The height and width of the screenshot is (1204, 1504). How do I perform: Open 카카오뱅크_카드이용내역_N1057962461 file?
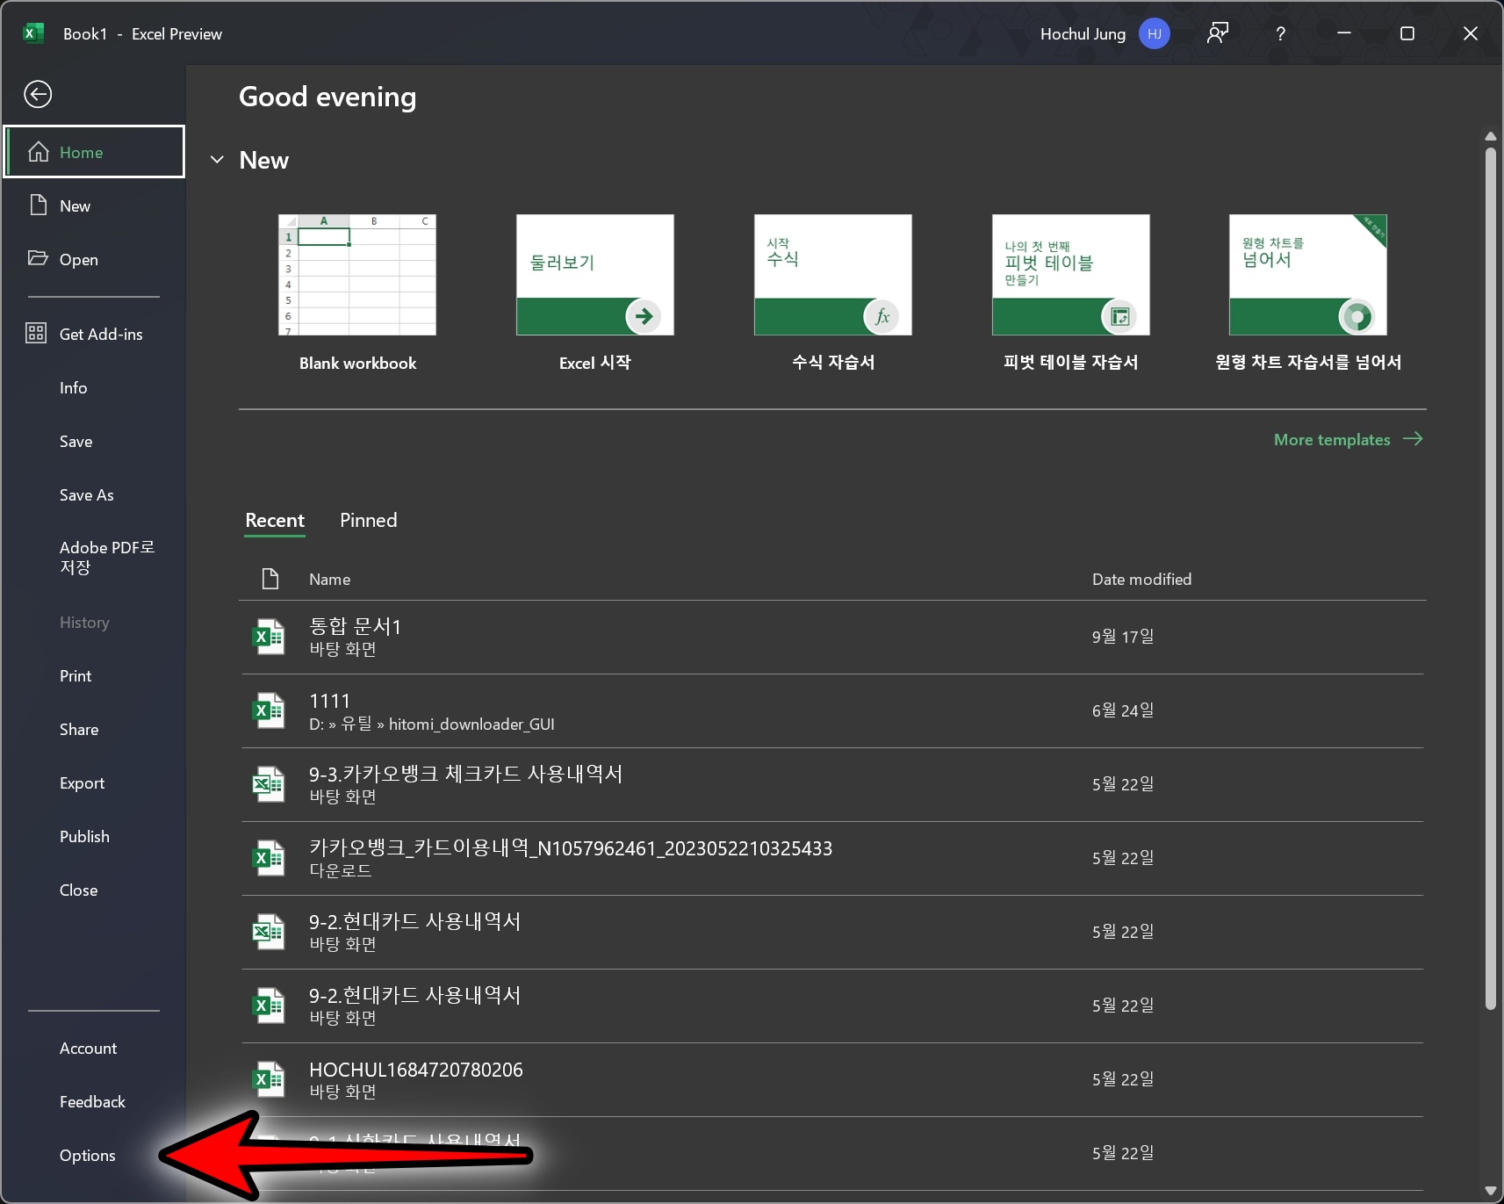tap(832, 858)
